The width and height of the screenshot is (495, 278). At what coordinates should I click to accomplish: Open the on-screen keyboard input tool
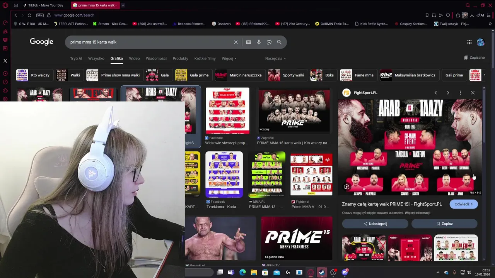tap(249, 42)
